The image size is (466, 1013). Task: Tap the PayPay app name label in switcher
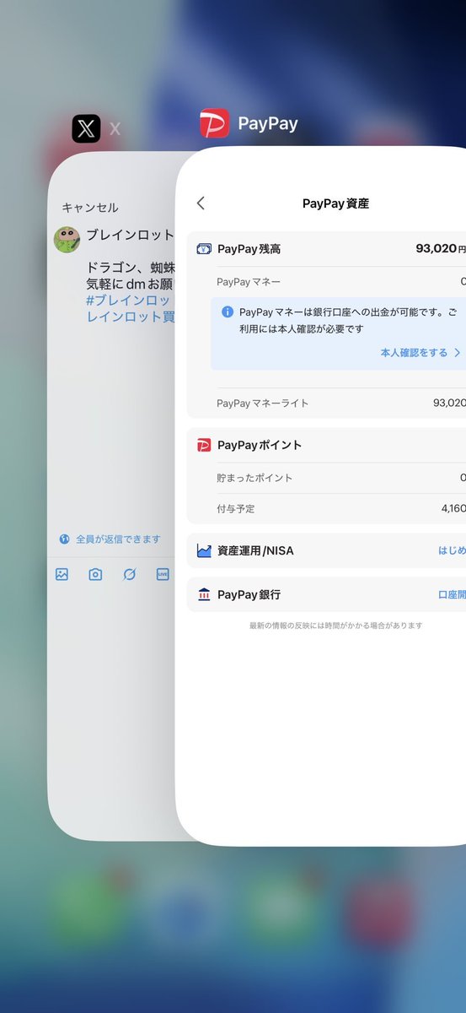coord(268,124)
